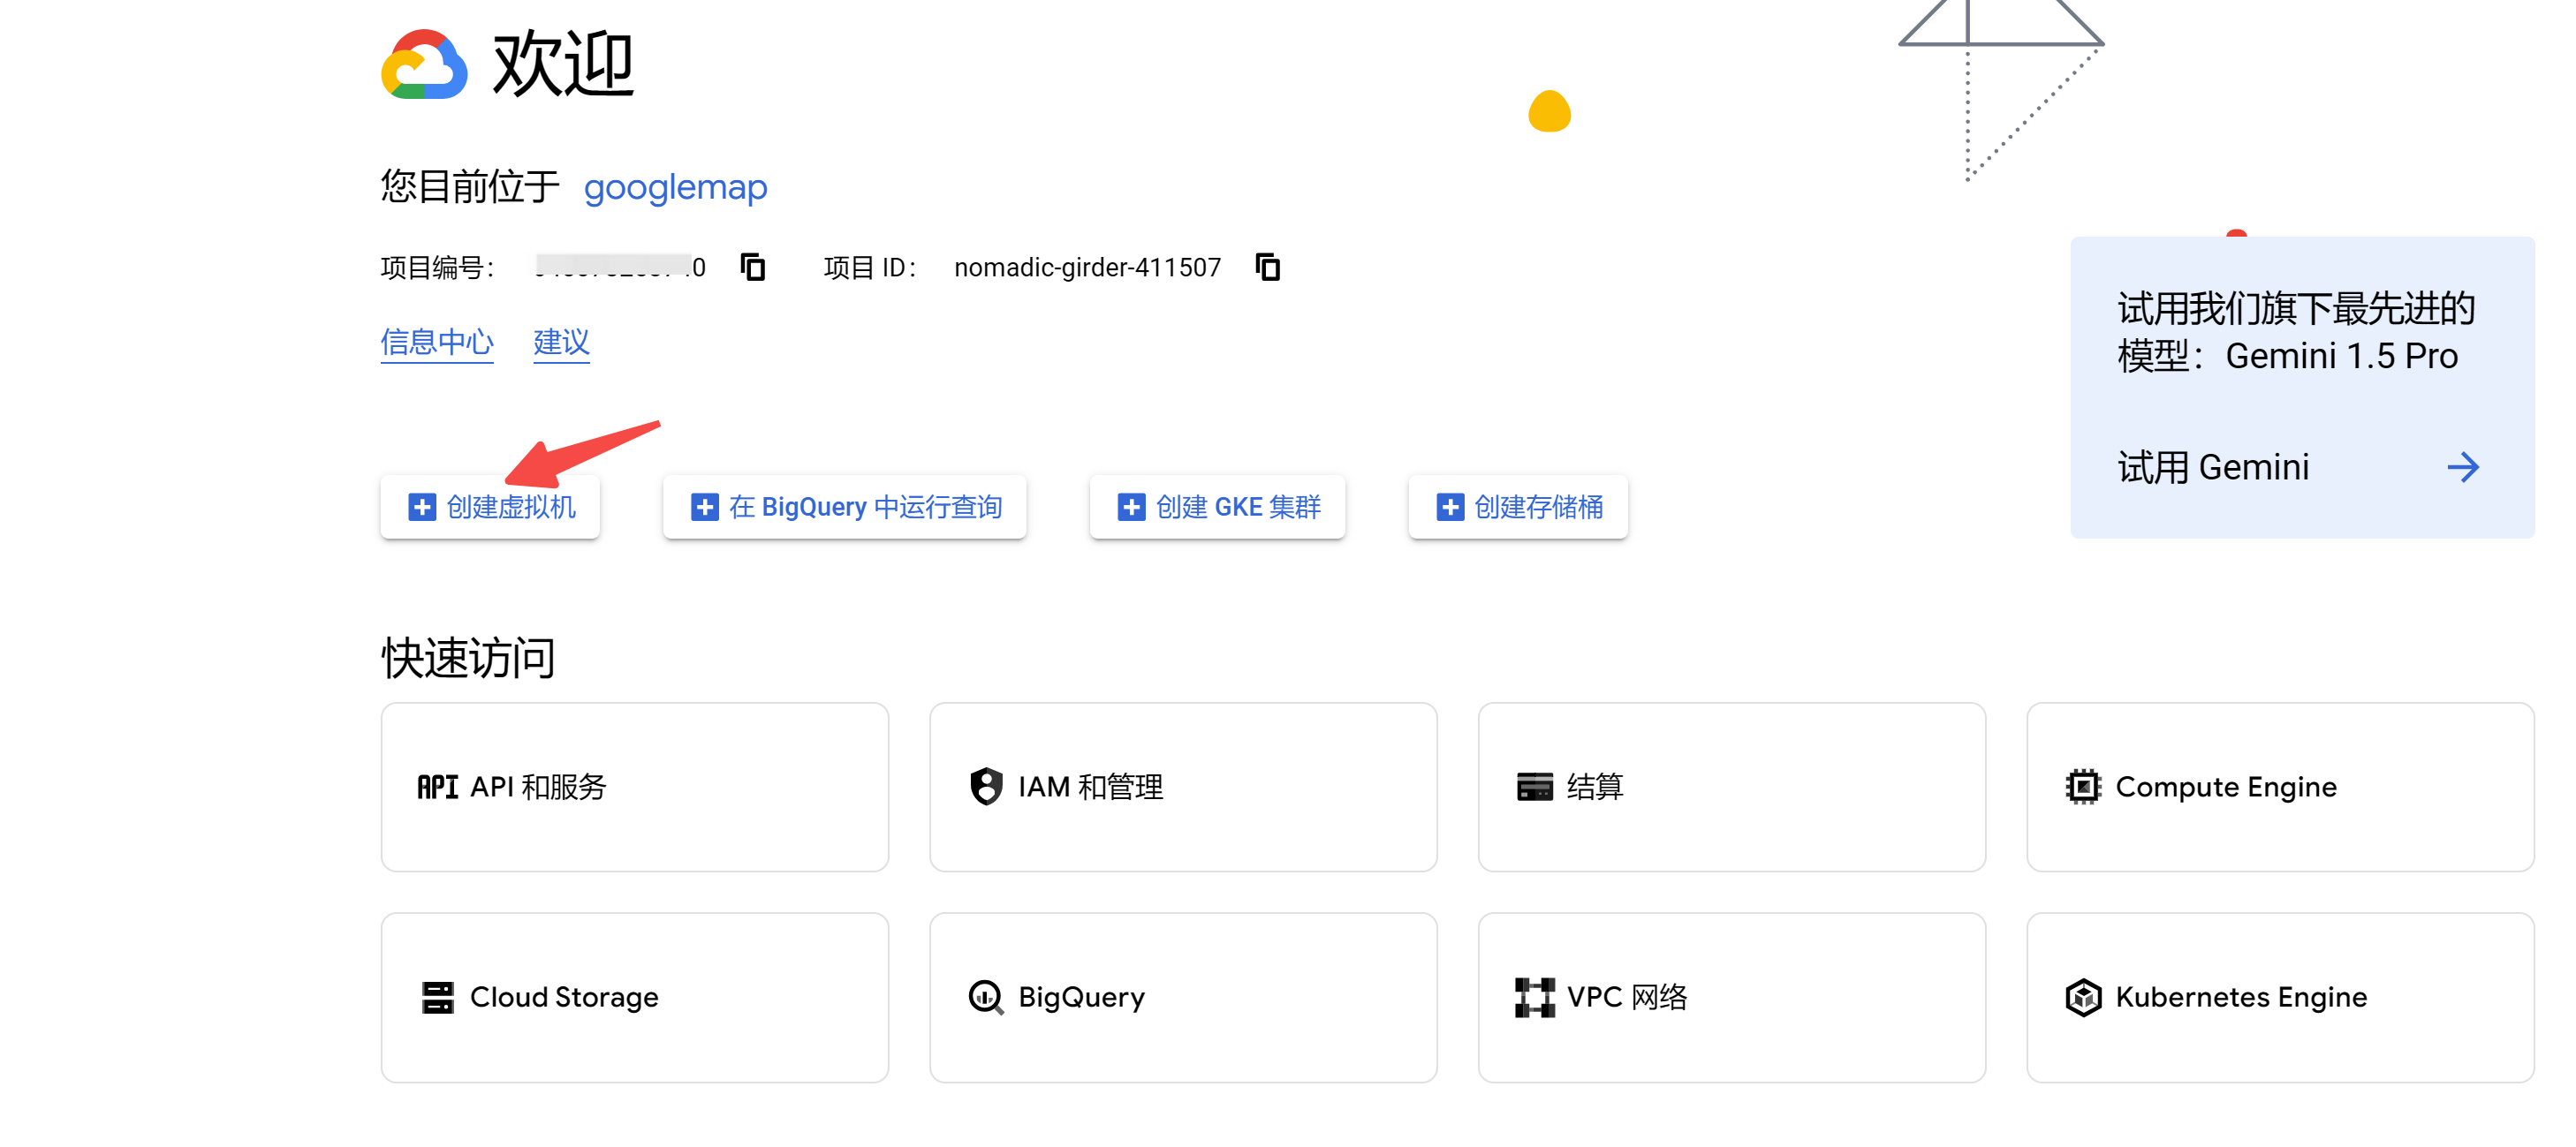Open VPC 网络 card
Screen dimensions: 2576x1147
click(1731, 997)
